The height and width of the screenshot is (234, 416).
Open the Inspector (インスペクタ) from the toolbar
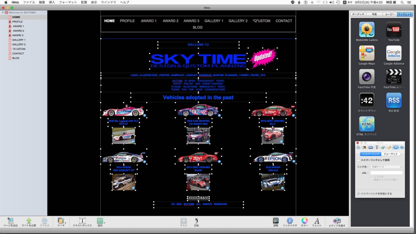pyautogui.click(x=290, y=221)
